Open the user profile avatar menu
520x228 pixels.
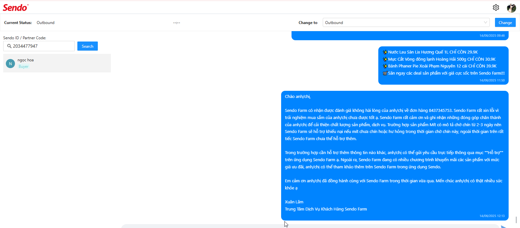511,8
